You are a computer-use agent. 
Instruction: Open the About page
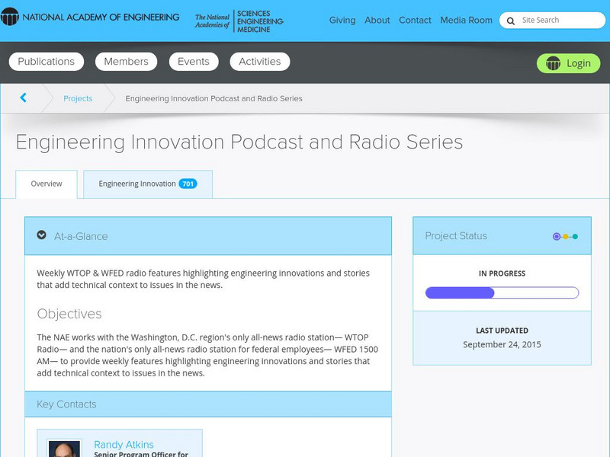pyautogui.click(x=377, y=21)
